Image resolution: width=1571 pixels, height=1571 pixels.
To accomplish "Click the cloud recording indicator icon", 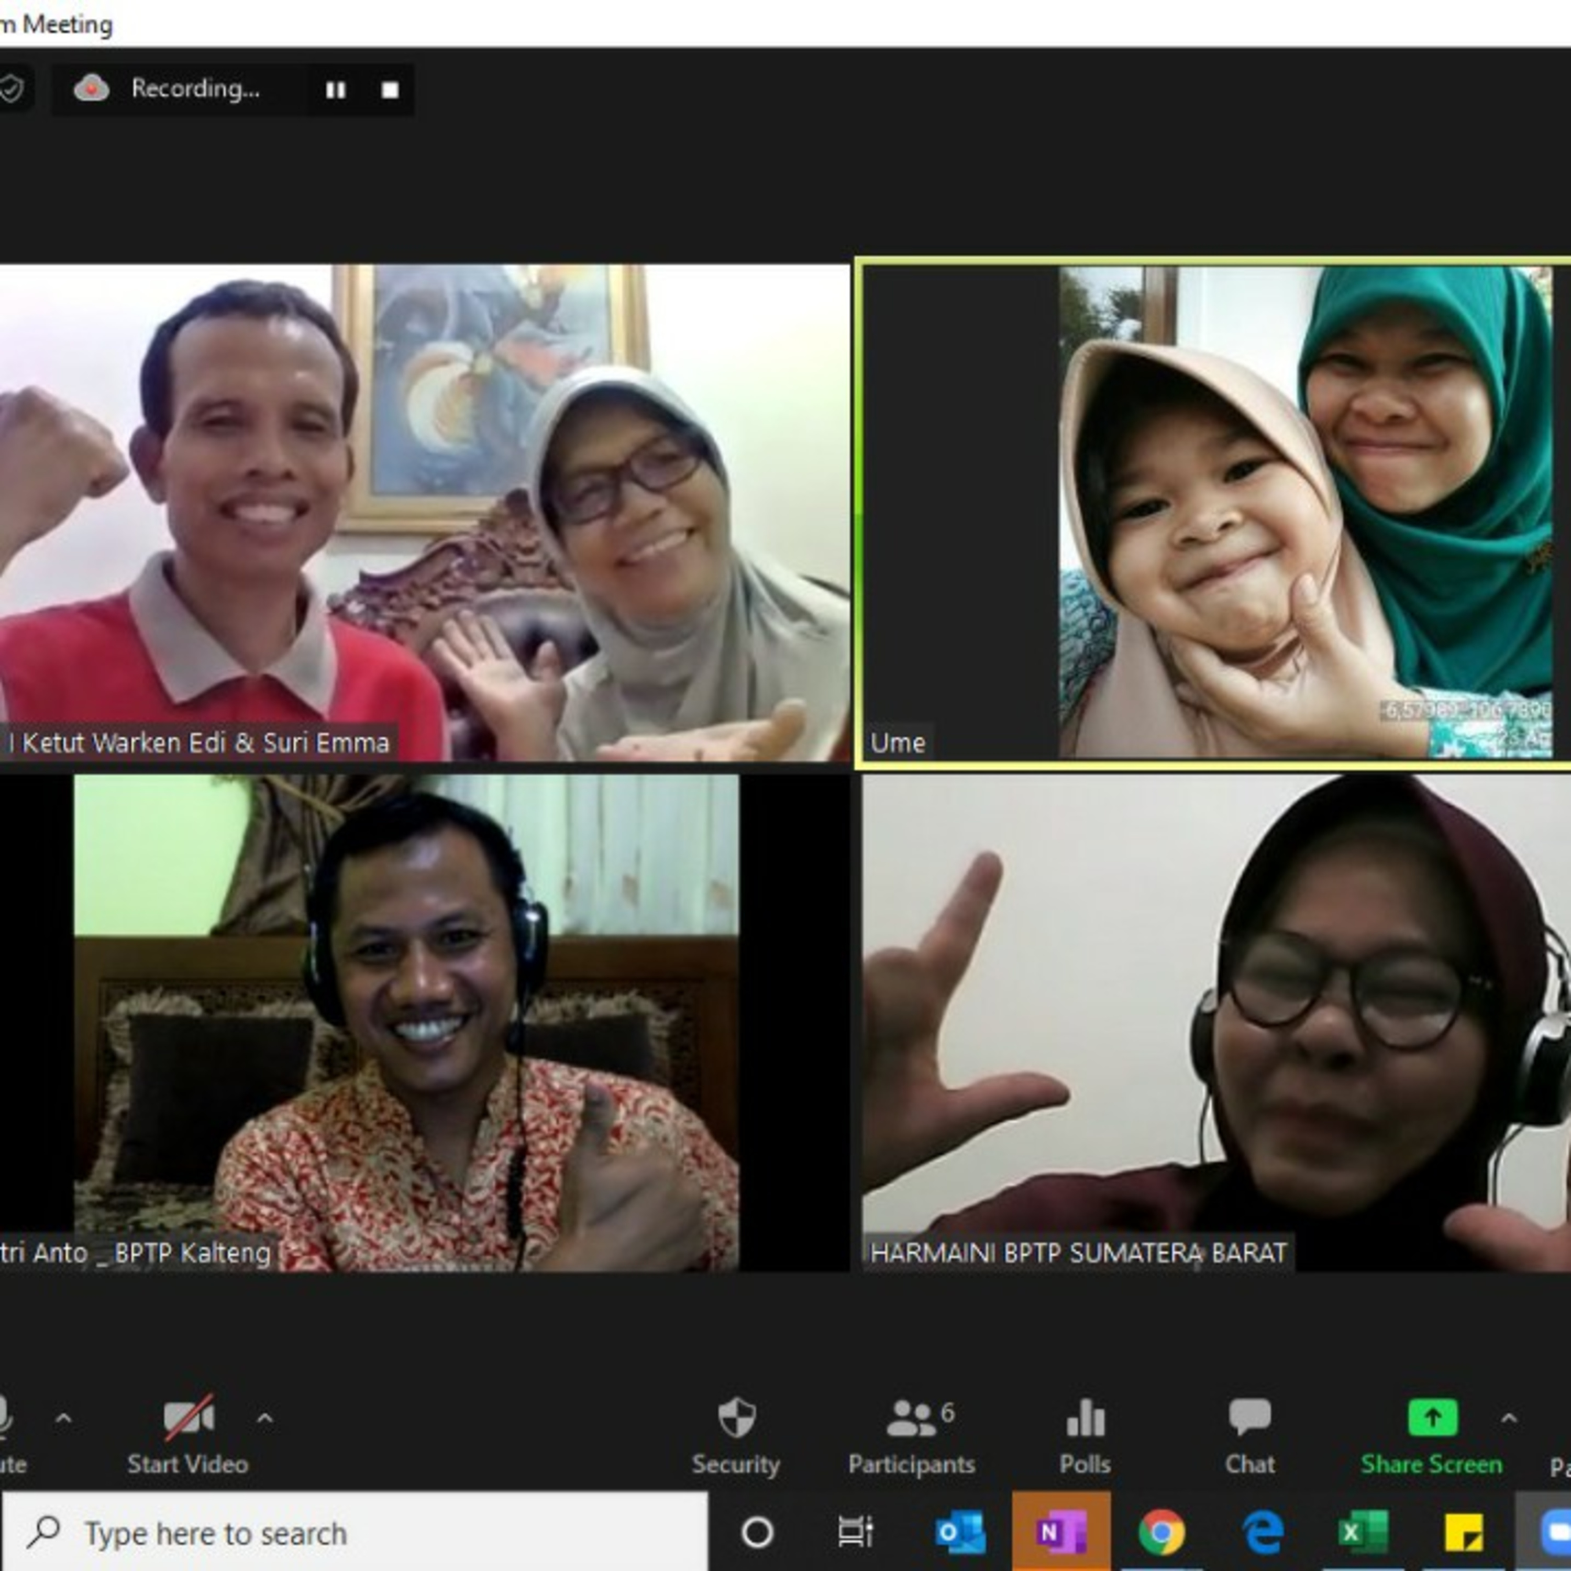I will click(x=92, y=88).
